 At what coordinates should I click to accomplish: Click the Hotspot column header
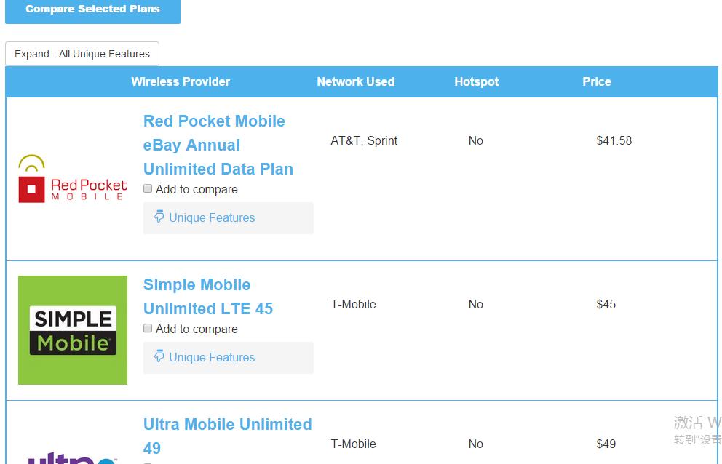(x=477, y=81)
